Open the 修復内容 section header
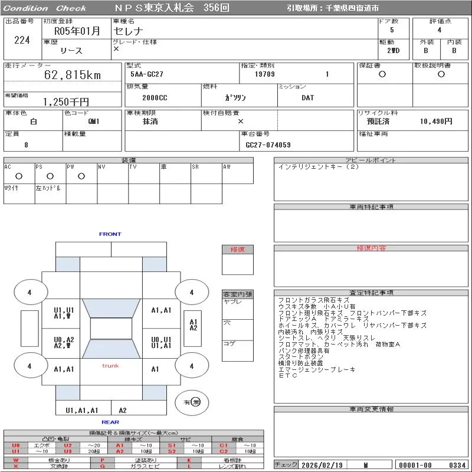This screenshot has width=472, height=472. pos(371,248)
